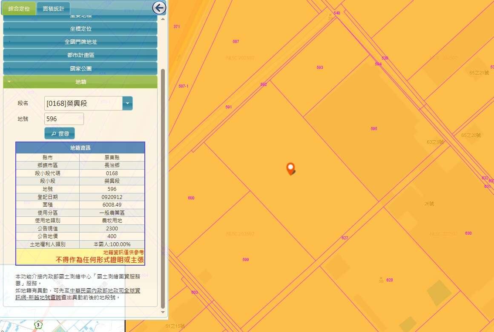
Task: Click the orange location pin marker
Action: tap(290, 169)
